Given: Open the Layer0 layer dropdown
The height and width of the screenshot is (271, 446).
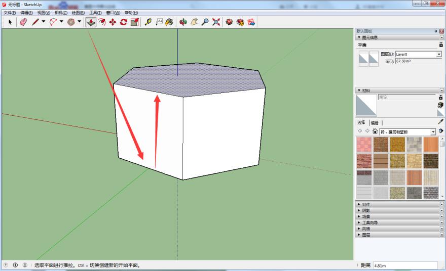Looking at the screenshot, I should pos(438,54).
